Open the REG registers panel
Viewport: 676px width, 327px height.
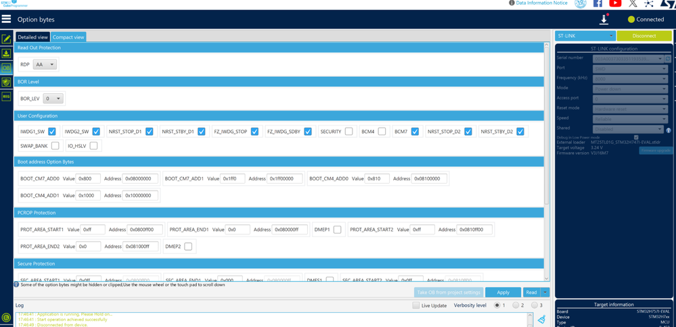[x=6, y=97]
